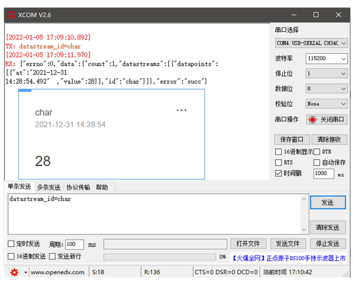Open the COM4 USB-SERIAL port dropdown
This screenshot has width=353, height=281.
tap(311, 43)
